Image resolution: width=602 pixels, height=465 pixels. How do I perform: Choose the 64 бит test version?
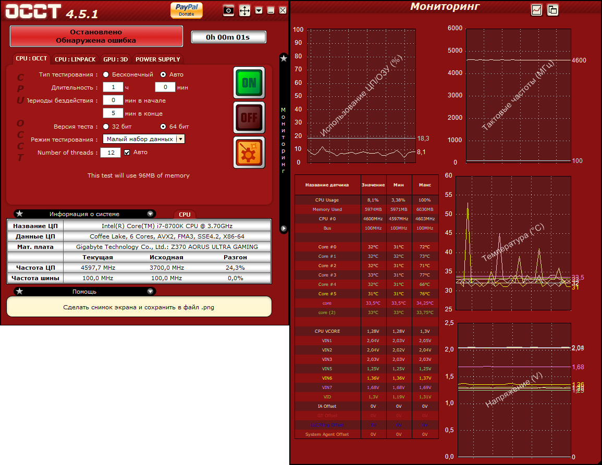point(163,126)
